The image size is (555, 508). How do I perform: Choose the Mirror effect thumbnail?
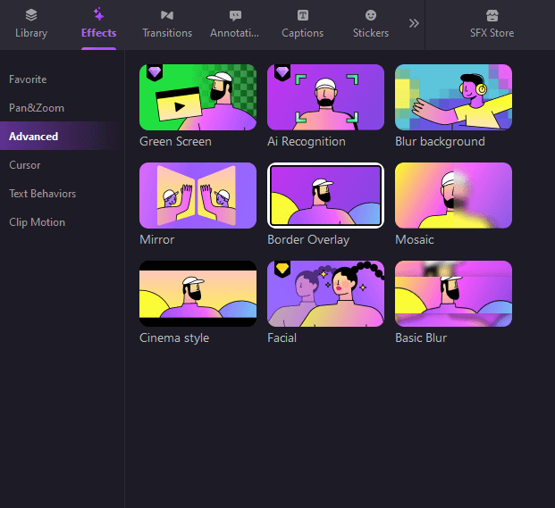198,196
